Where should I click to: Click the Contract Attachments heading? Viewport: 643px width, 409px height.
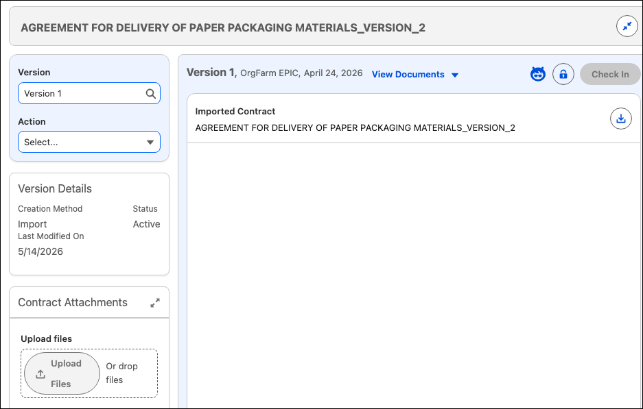[x=73, y=303]
